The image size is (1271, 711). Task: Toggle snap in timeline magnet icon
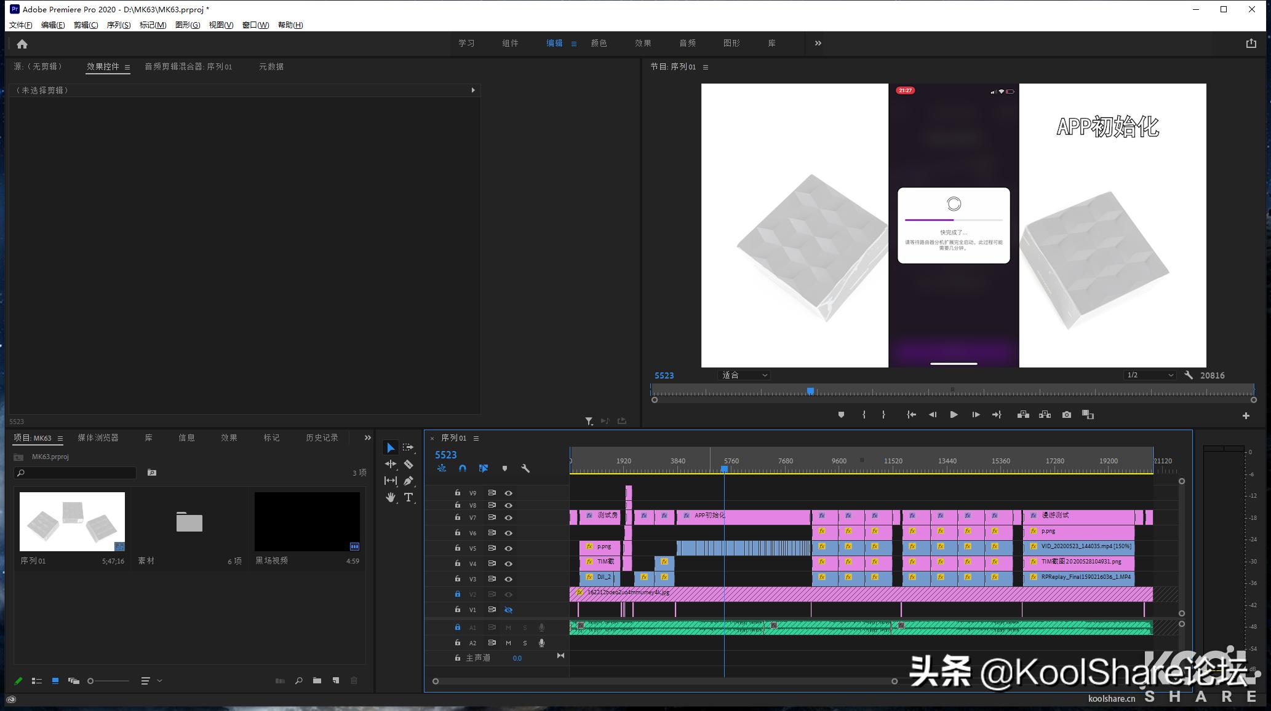[x=463, y=468]
